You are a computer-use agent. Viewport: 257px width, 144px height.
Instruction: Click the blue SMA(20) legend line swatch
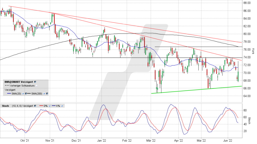[9, 93]
